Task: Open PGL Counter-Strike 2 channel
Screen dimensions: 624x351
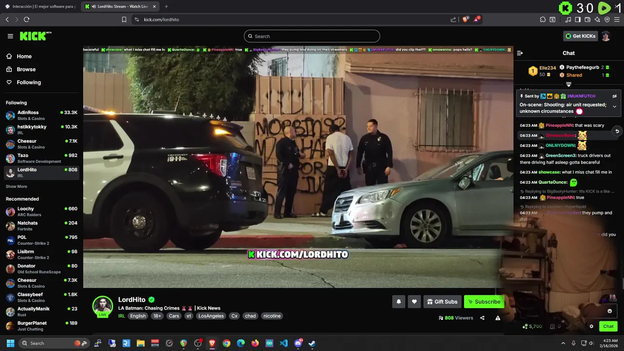Action: (41, 240)
